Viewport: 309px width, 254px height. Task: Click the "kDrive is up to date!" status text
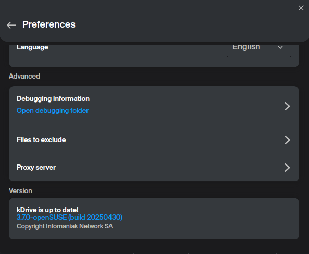(x=47, y=210)
